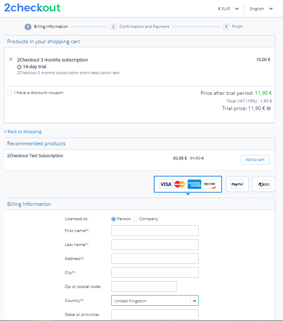This screenshot has width=283, height=321.
Task: Click the First name input field
Action: click(155, 231)
